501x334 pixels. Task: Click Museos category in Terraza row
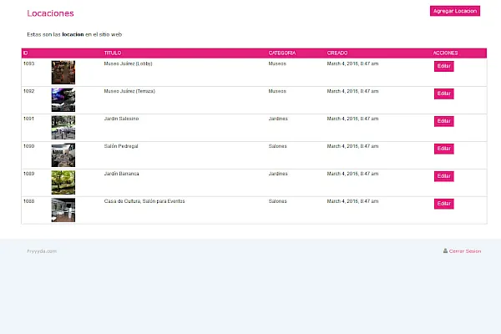click(x=277, y=91)
